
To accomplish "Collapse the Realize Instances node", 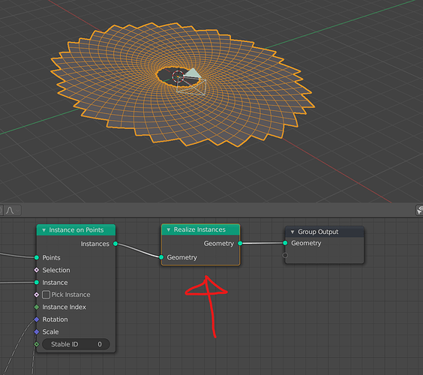I will coord(169,229).
